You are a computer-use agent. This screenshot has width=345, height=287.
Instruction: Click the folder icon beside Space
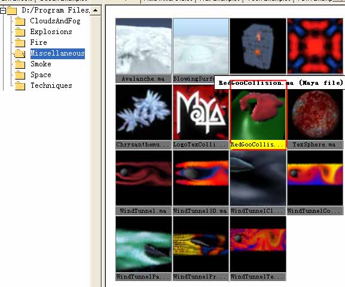click(x=20, y=75)
